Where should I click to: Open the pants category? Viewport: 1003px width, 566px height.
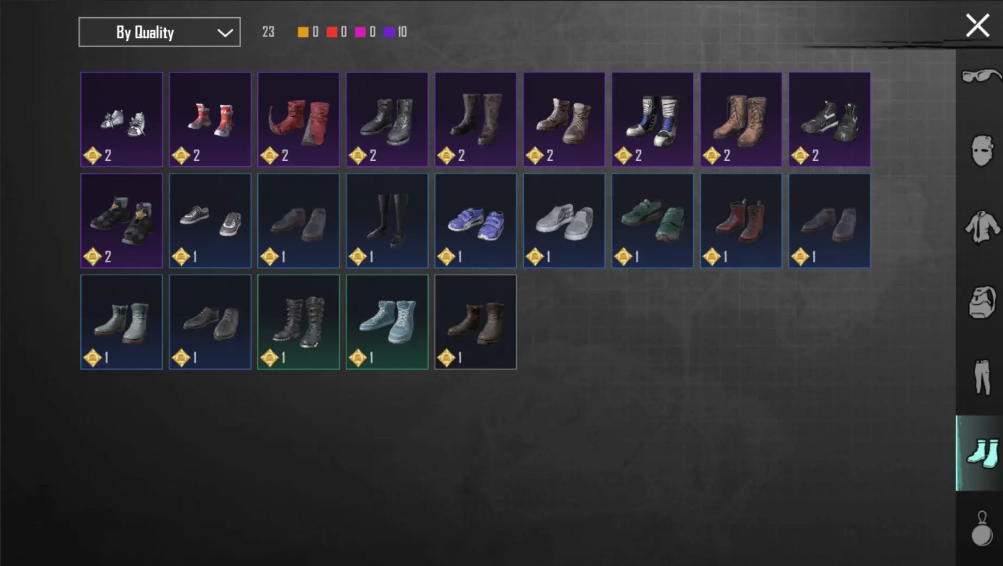pyautogui.click(x=981, y=377)
